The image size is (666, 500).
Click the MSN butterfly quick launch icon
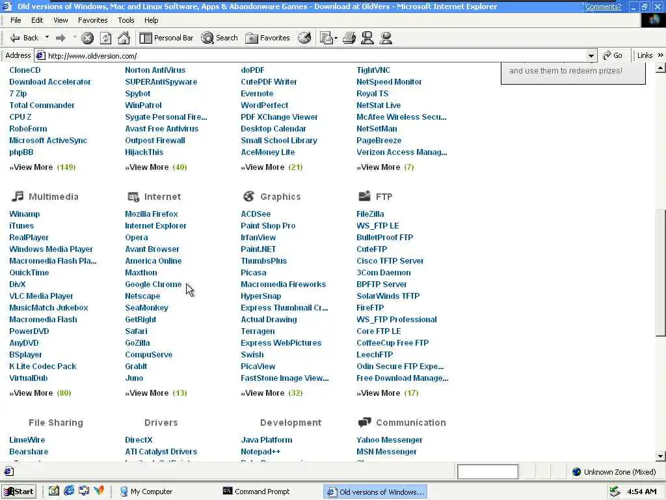99,491
